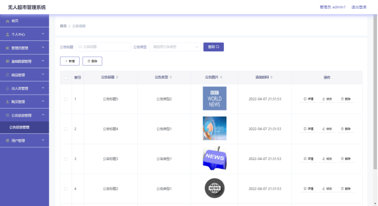Check the checkbox for row 4
This screenshot has width=378, height=206.
pyautogui.click(x=66, y=189)
